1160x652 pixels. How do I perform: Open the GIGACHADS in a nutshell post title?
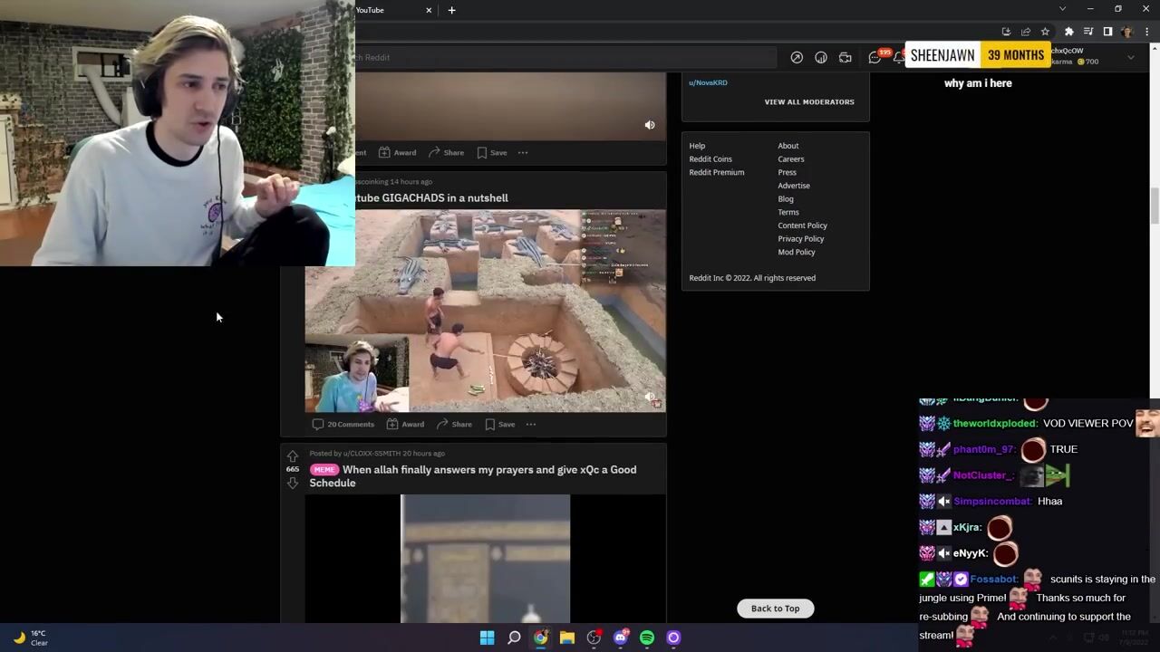tap(431, 197)
